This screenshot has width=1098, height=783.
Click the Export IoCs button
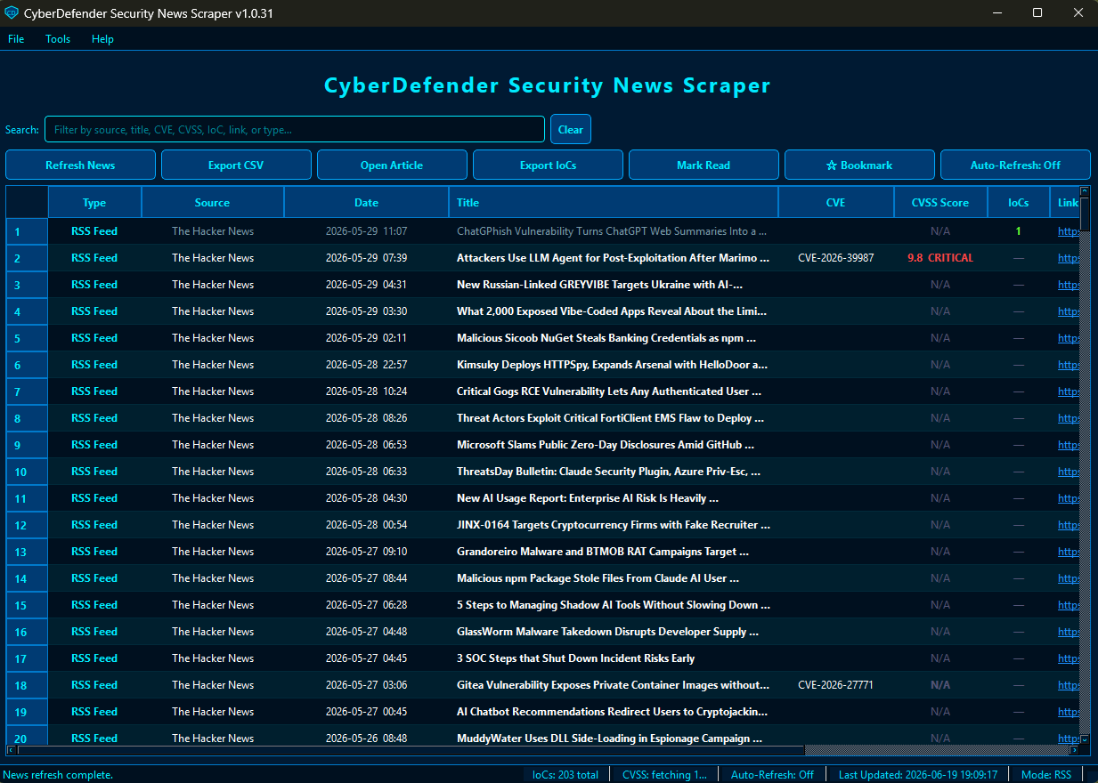coord(548,165)
